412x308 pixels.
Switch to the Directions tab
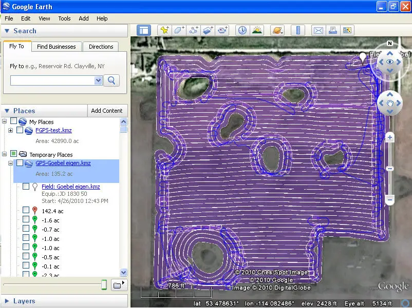(x=101, y=47)
